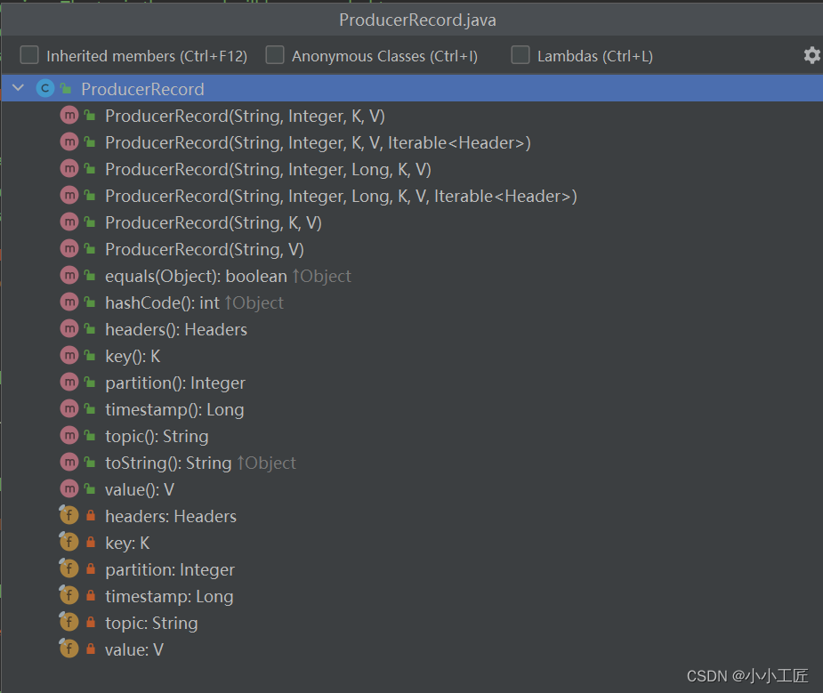This screenshot has width=823, height=693.
Task: Click the ProducerRecord class icon
Action: click(45, 88)
